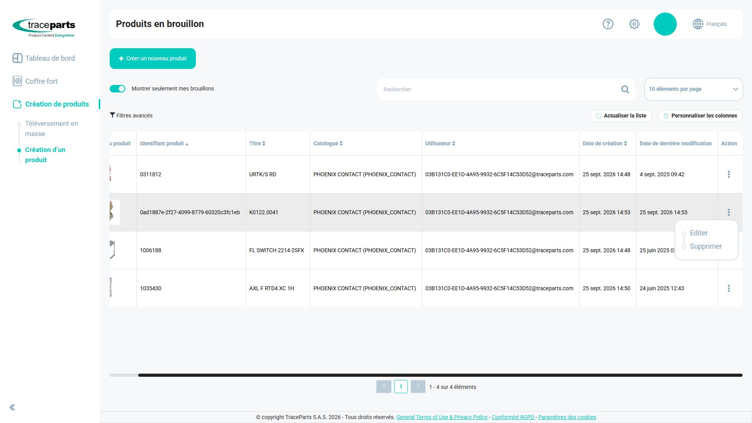The width and height of the screenshot is (752, 423).
Task: Collapse sidebar with double chevron icon
Action: point(12,407)
